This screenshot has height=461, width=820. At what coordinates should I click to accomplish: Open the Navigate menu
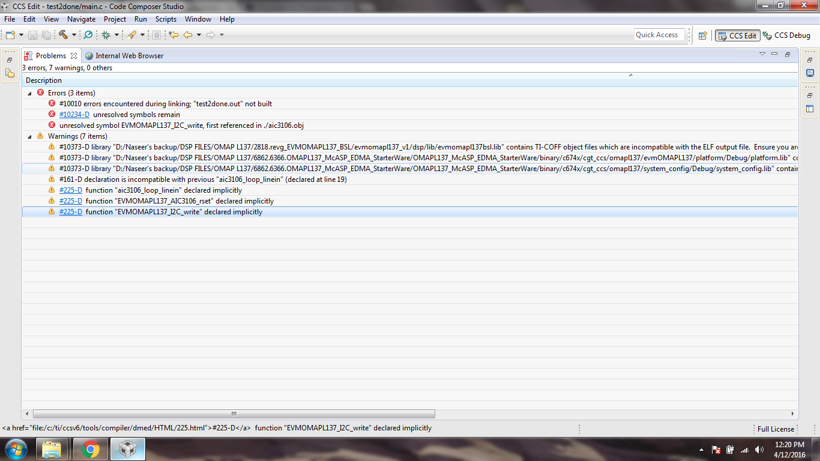tap(81, 19)
